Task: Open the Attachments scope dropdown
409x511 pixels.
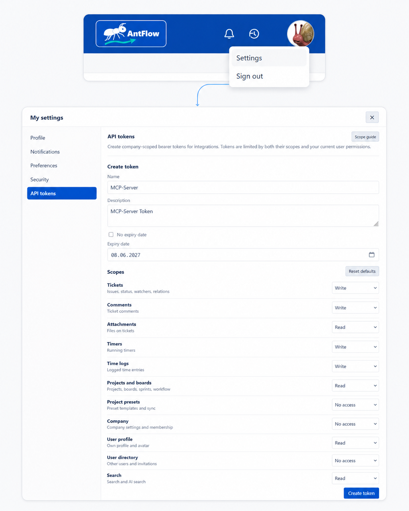Action: pos(355,327)
